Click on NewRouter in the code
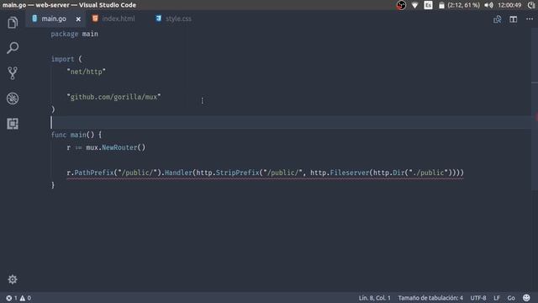Image resolution: width=538 pixels, height=303 pixels. [119, 147]
